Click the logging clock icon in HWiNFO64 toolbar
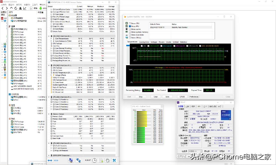Image resolution: width=276 pixels, height=165 pixels. click(x=94, y=161)
